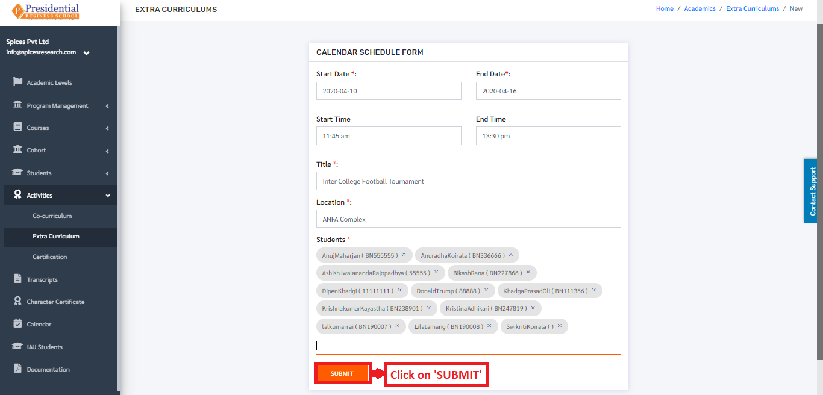Open the Academic Levels menu item
Image resolution: width=823 pixels, height=395 pixels.
(49, 82)
